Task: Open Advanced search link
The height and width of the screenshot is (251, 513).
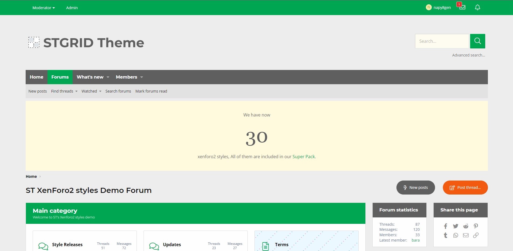Action: [468, 55]
